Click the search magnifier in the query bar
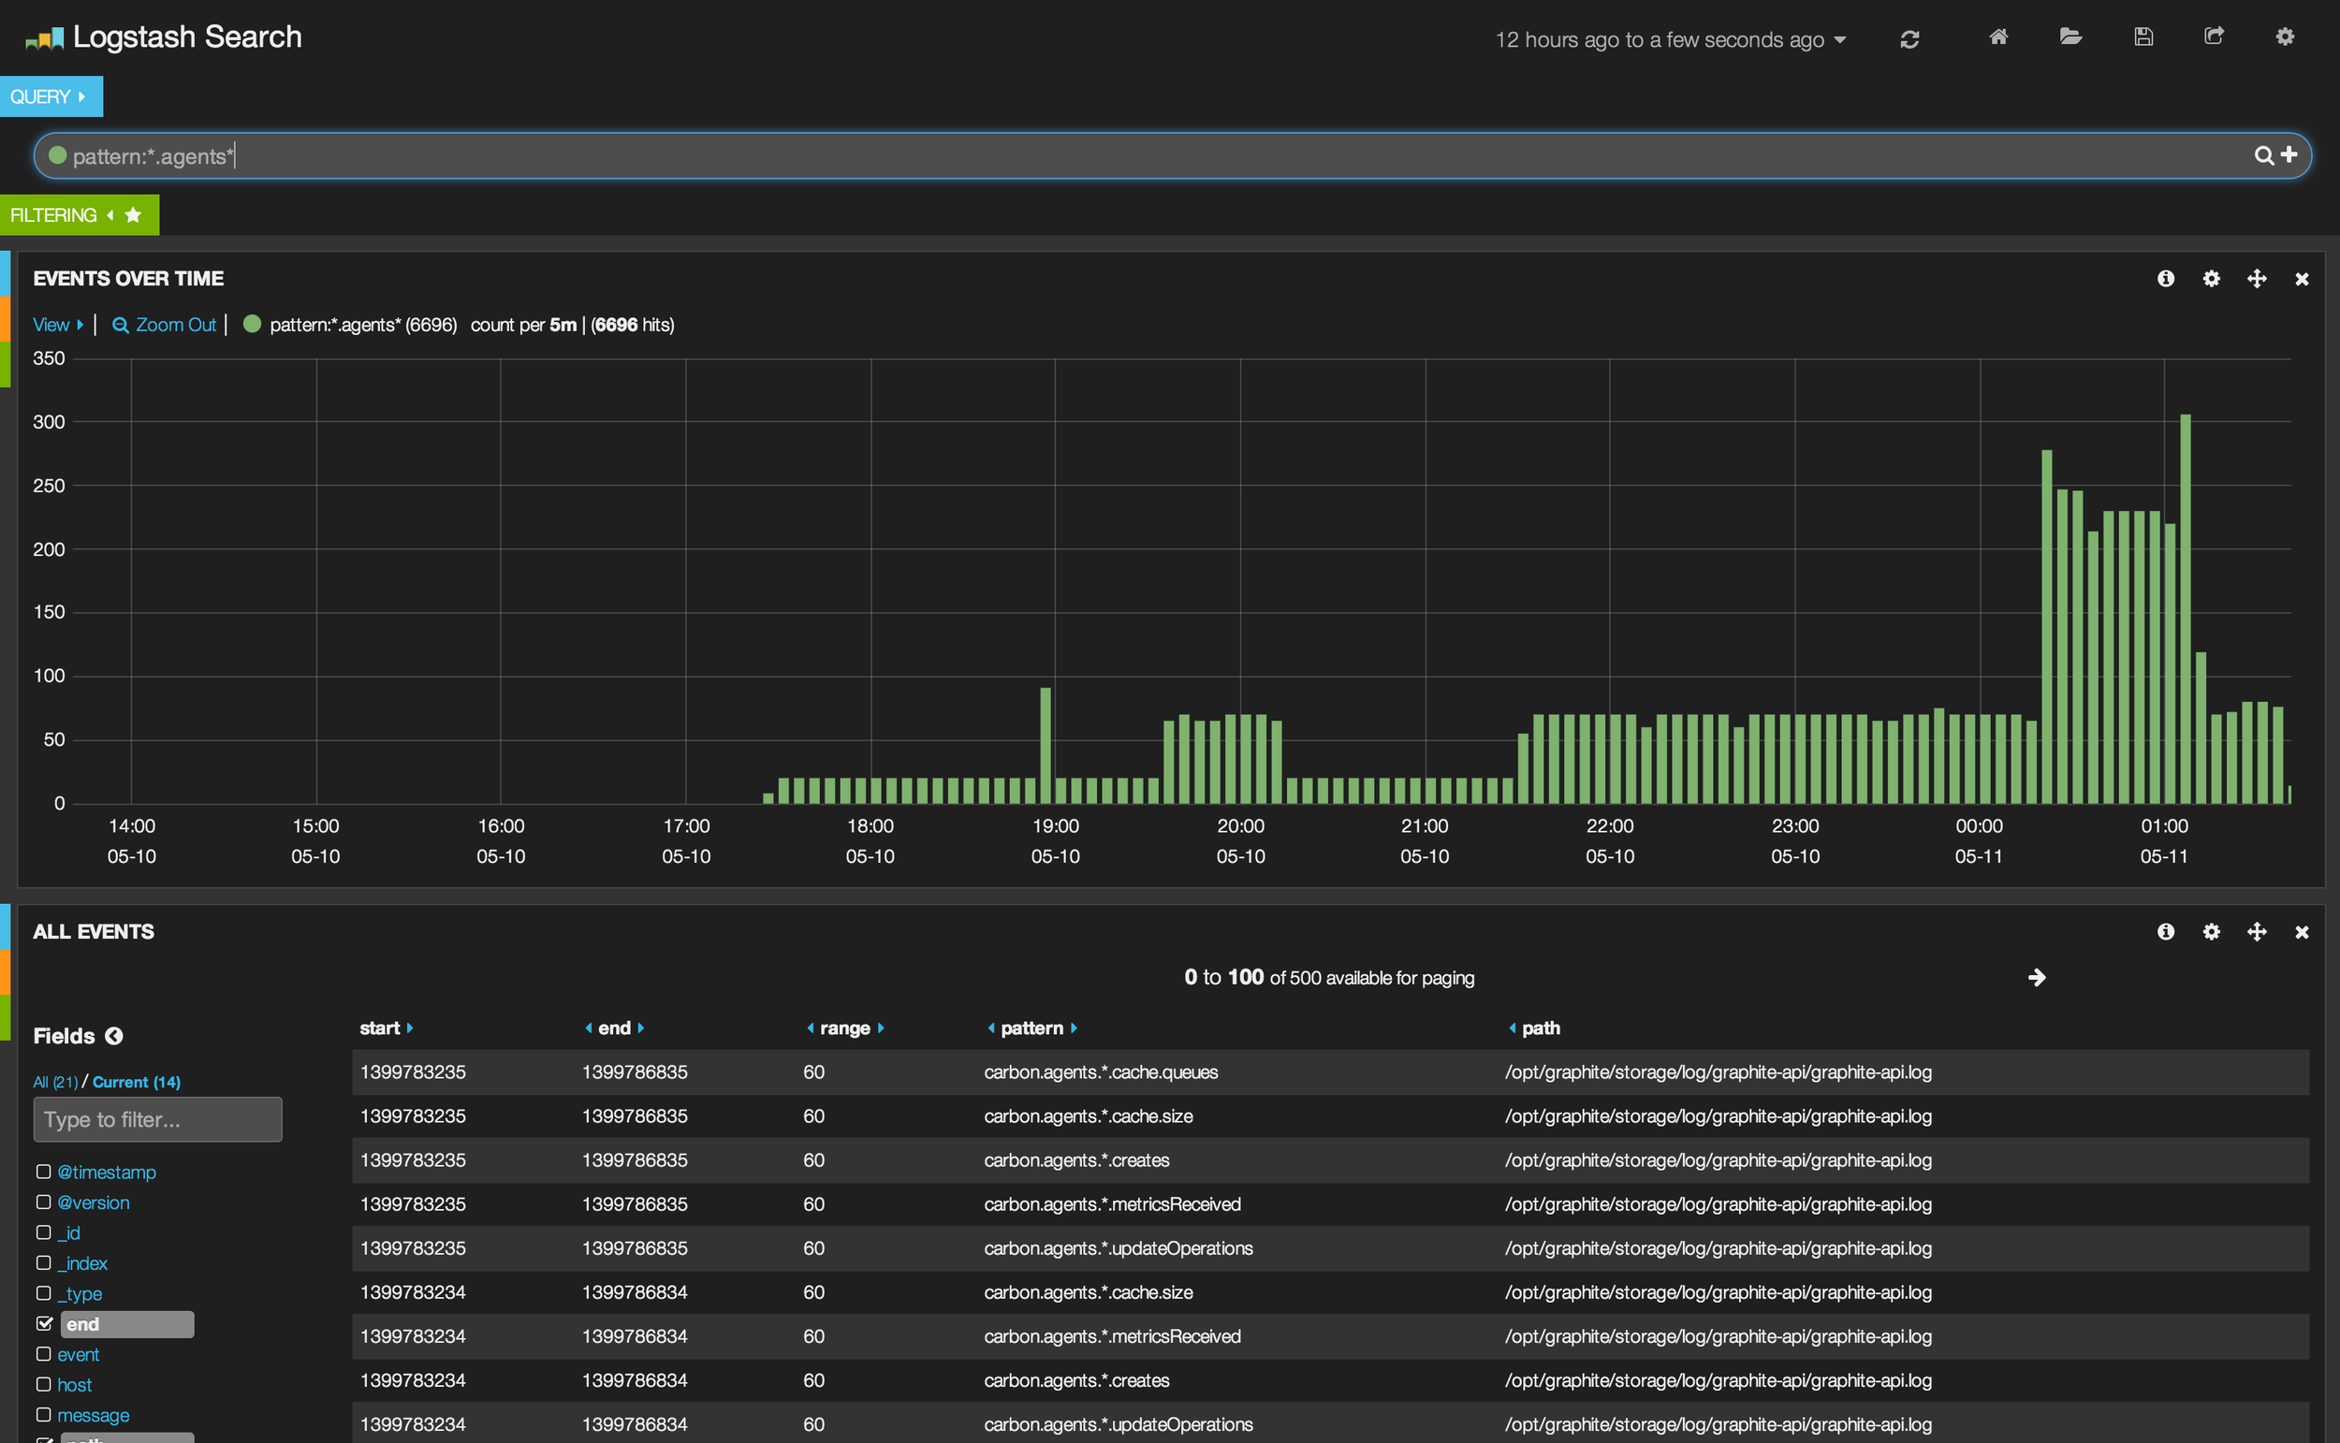2340x1443 pixels. pos(2262,155)
